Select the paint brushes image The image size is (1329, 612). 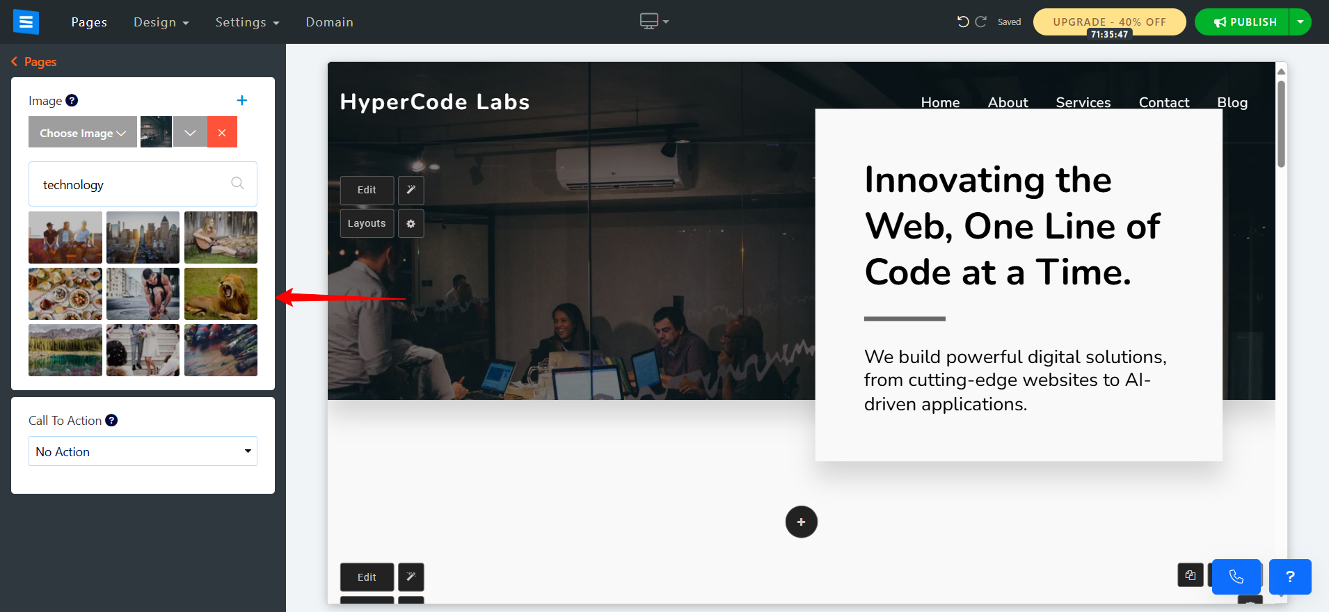pyautogui.click(x=221, y=350)
